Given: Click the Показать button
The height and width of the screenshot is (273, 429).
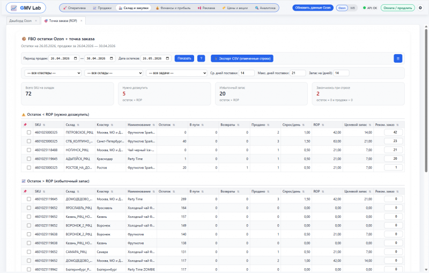Looking at the screenshot, I should (184, 58).
